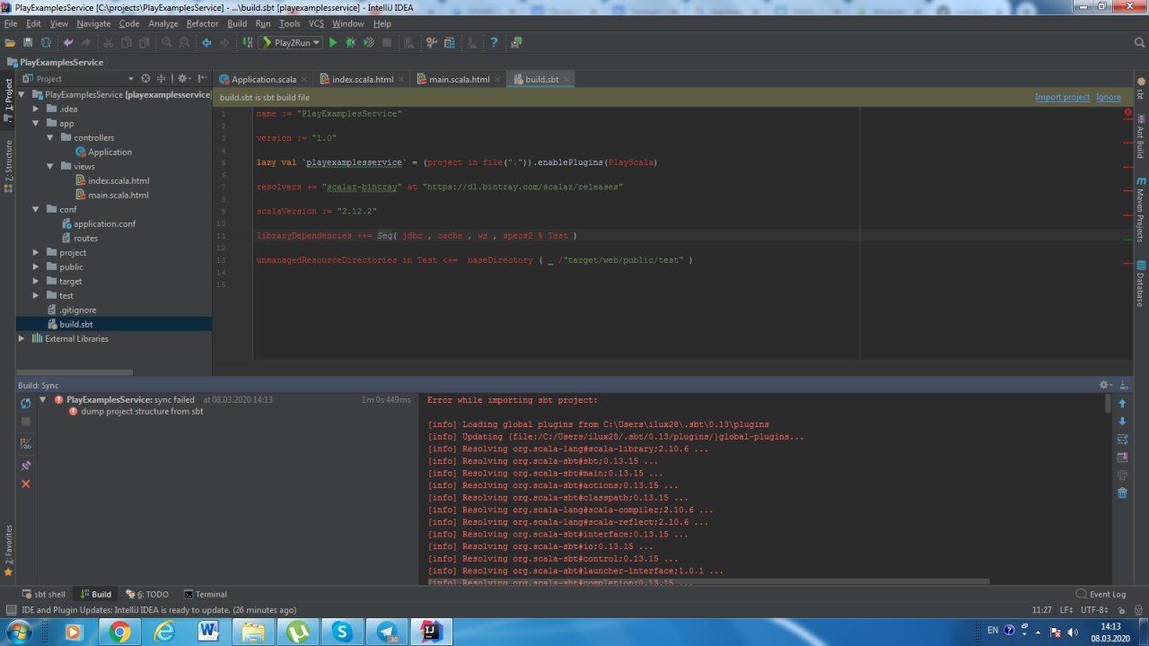
Task: Click the Undo arrow icon
Action: tap(68, 42)
